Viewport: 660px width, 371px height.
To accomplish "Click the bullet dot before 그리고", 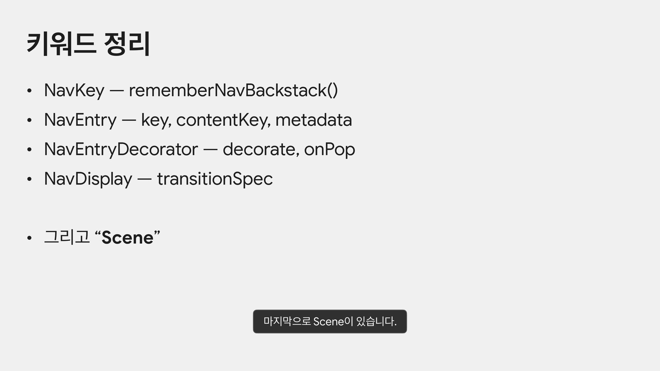I will click(x=30, y=238).
